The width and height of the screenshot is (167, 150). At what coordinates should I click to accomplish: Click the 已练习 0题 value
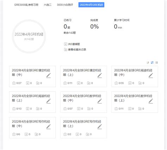[x=67, y=26]
